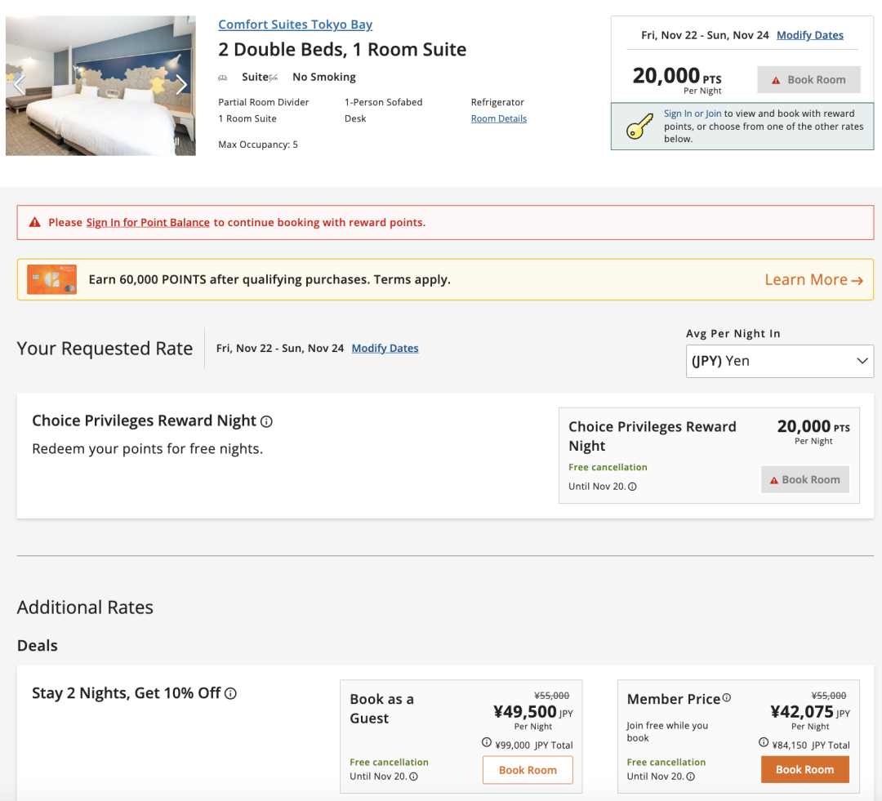Click Learn More on the 60,000 points offer
The width and height of the screenshot is (882, 801).
813,280
